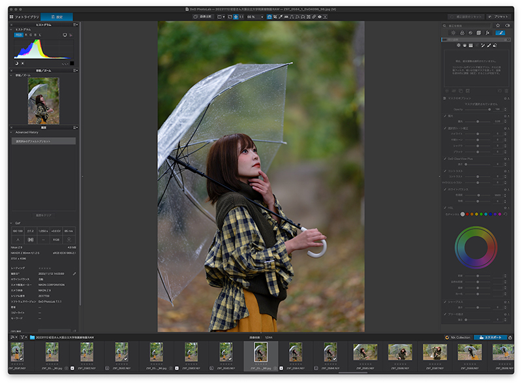
Task: Select the RGB histogram channel button
Action: [19, 35]
